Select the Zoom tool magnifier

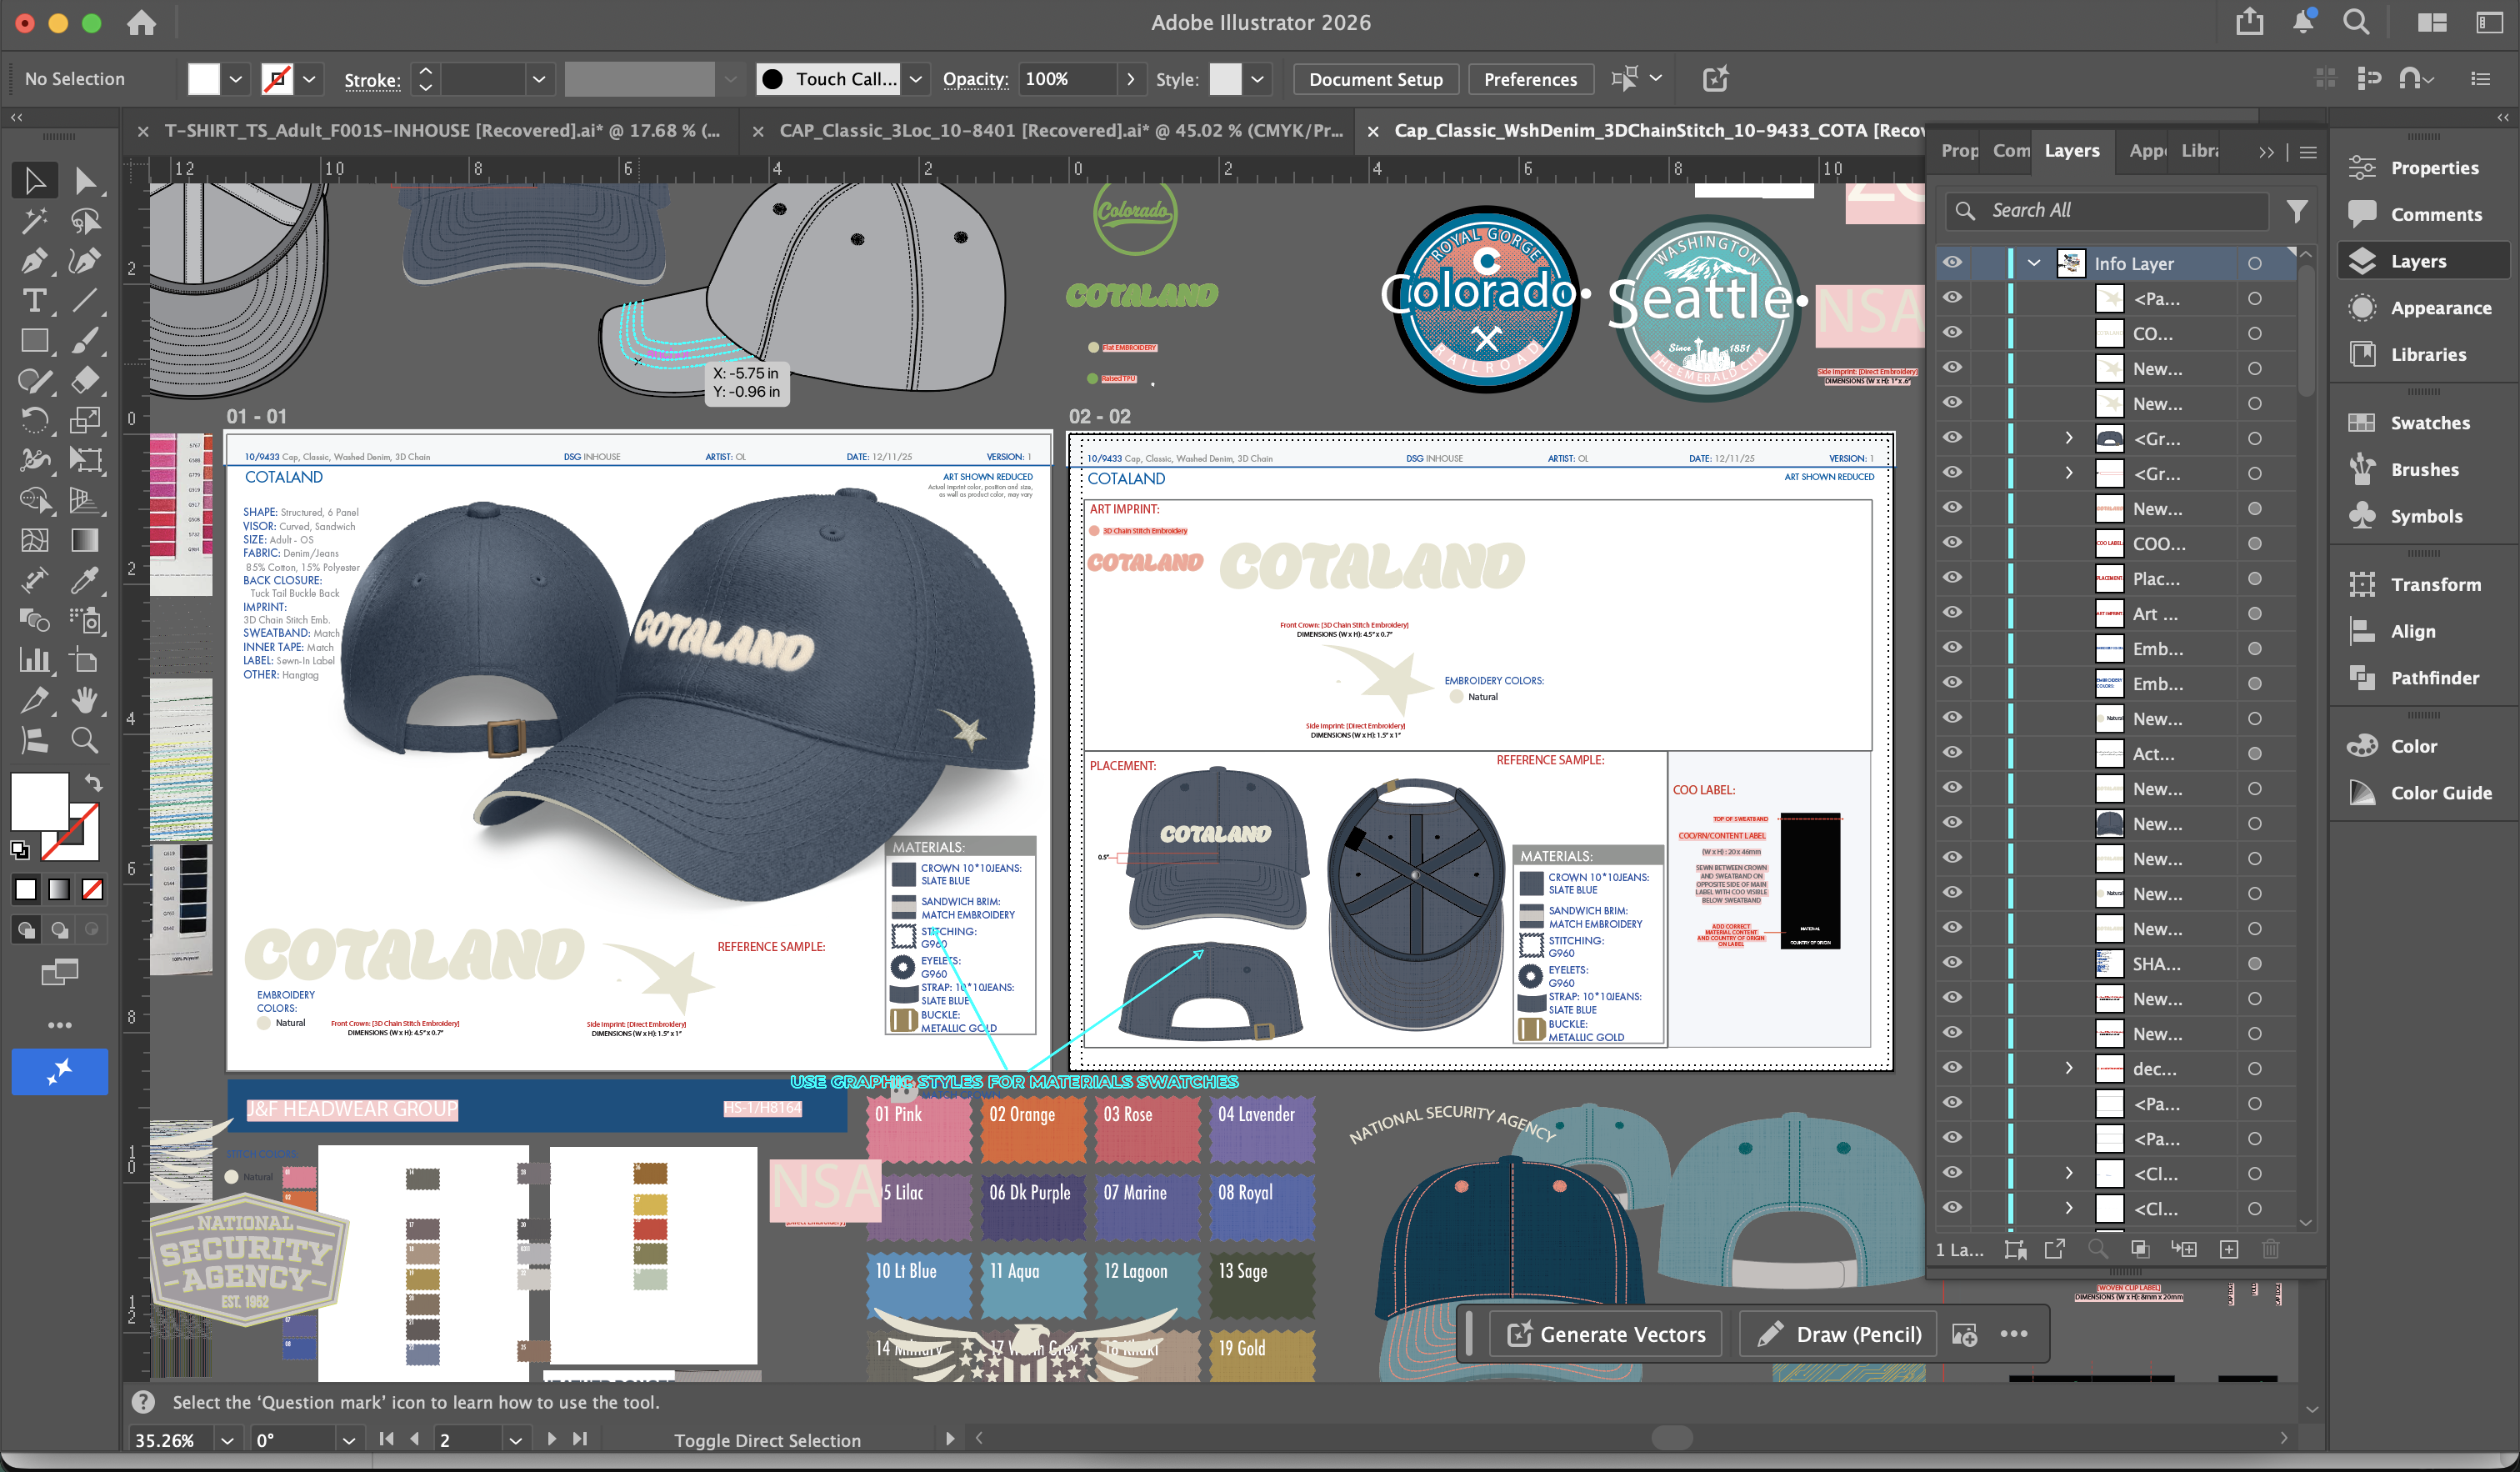pyautogui.click(x=85, y=740)
